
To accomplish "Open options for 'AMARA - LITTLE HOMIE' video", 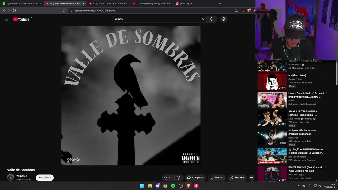I will tap(327, 112).
